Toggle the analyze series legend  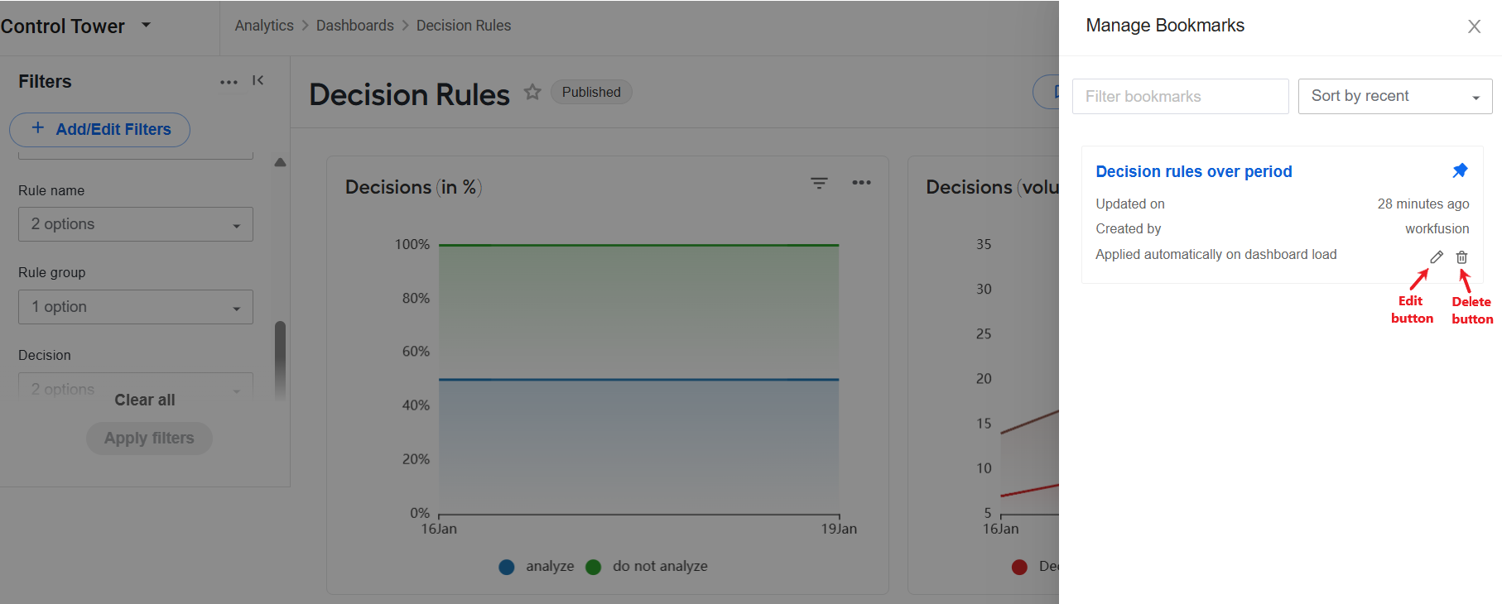pos(537,567)
